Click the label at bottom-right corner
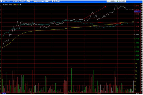 tap(137, 93)
